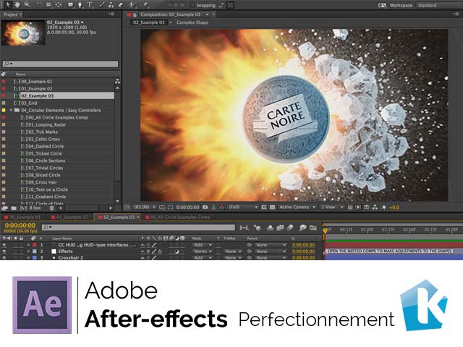Collapse the 04_Circular Elements folder

(11, 111)
